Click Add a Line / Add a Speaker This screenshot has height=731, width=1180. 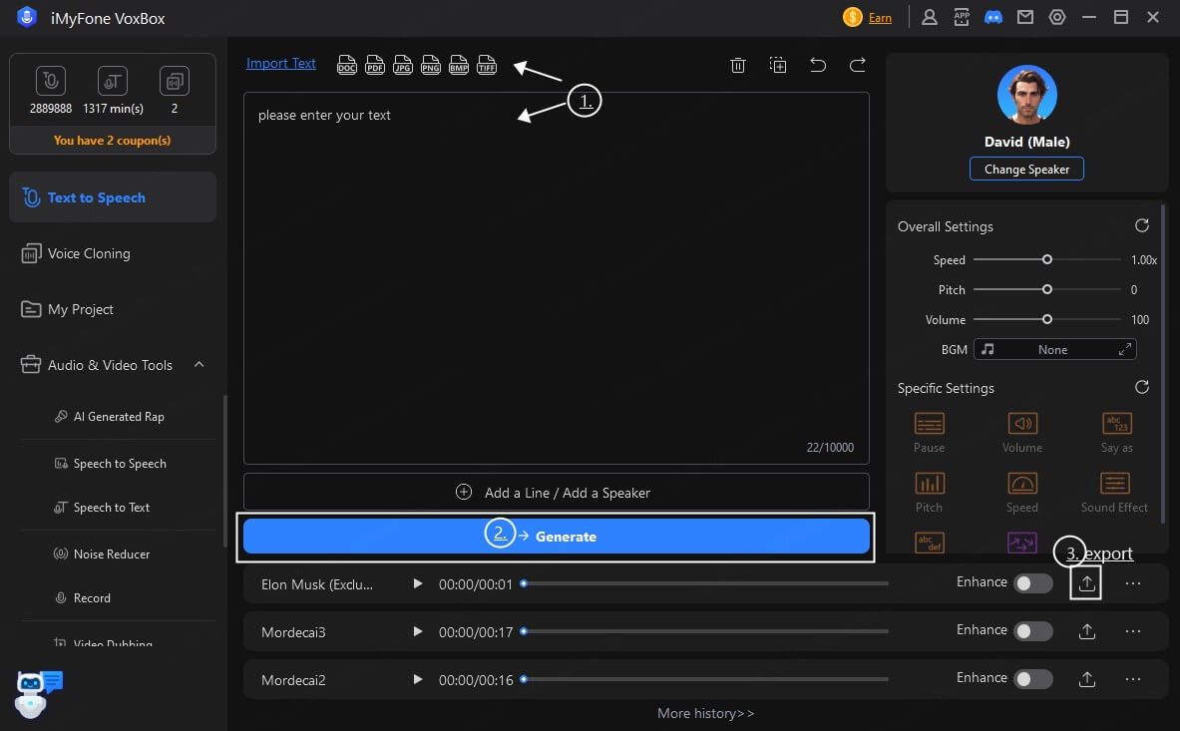(557, 493)
